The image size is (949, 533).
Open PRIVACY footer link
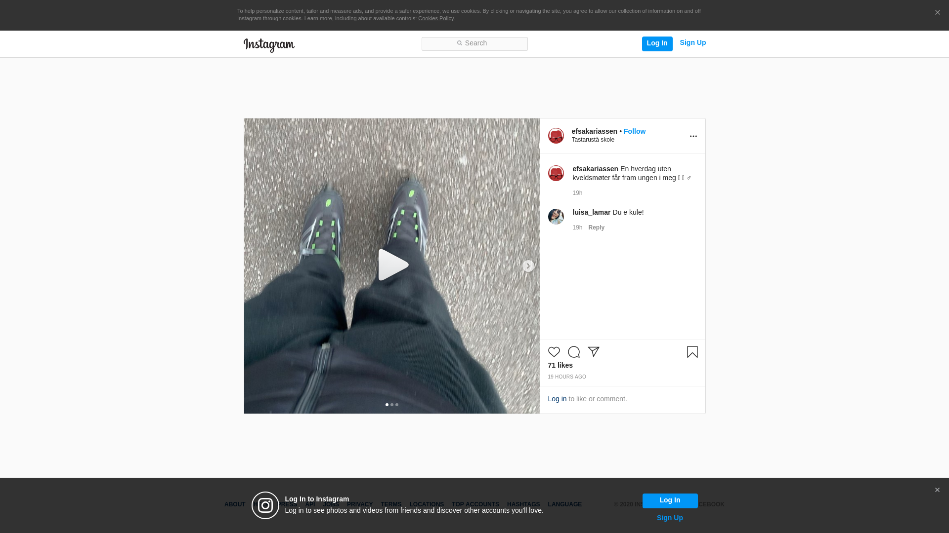[359, 504]
